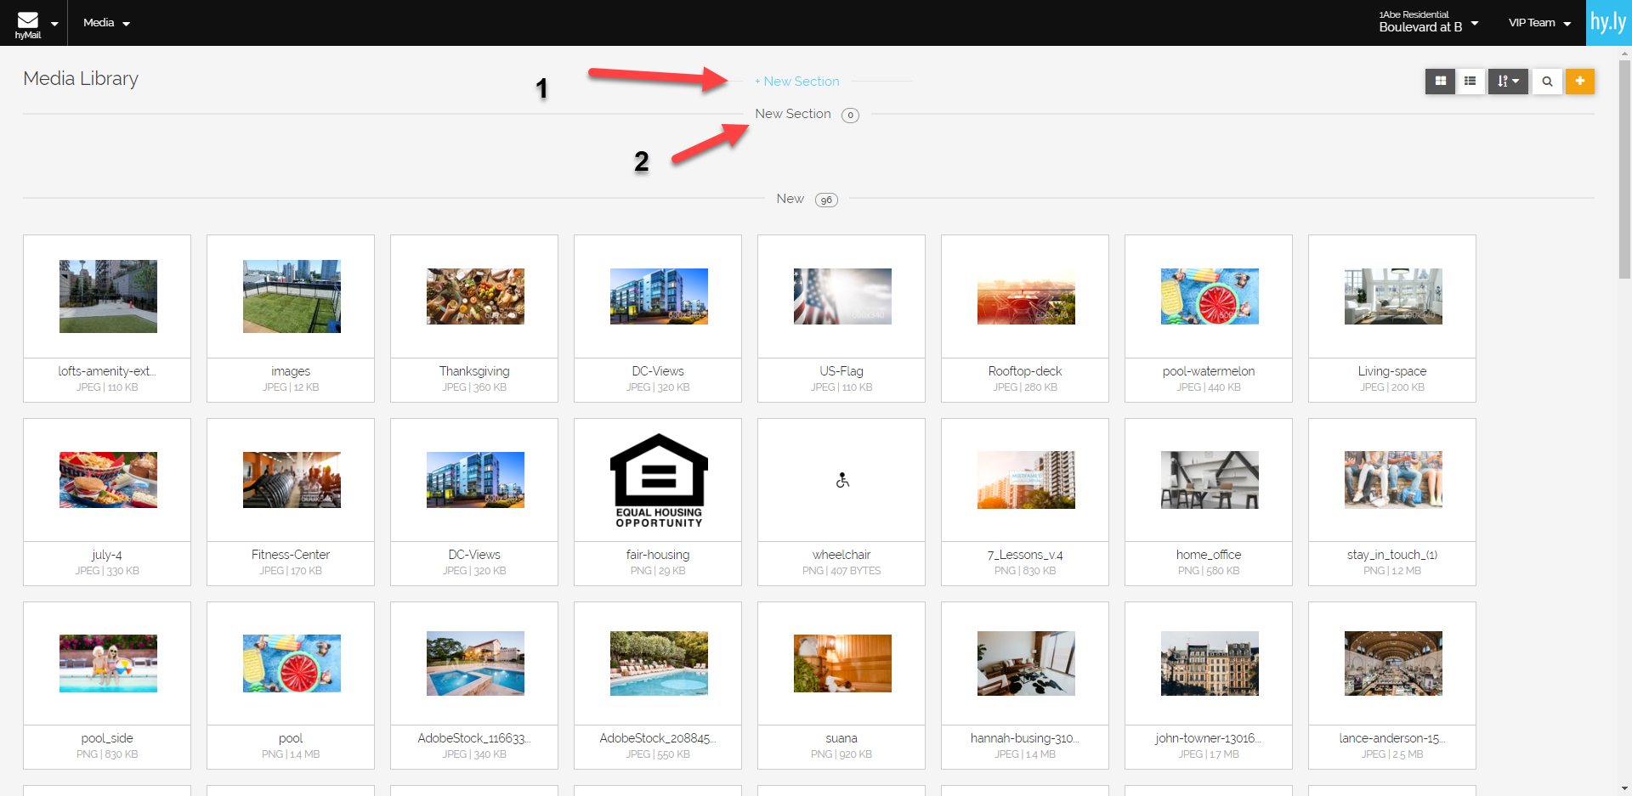
Task: Click the "JPEG | 12 KB" file info
Action: [x=291, y=387]
